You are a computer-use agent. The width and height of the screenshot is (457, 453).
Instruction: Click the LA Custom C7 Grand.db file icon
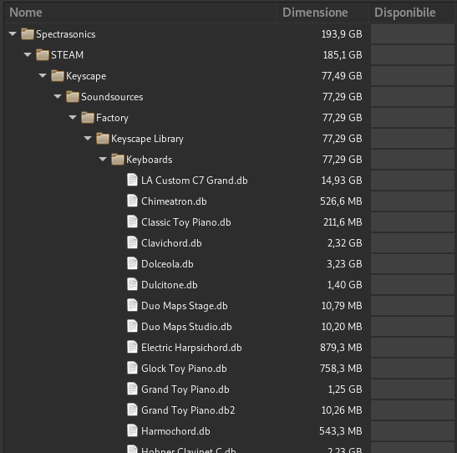pyautogui.click(x=132, y=180)
